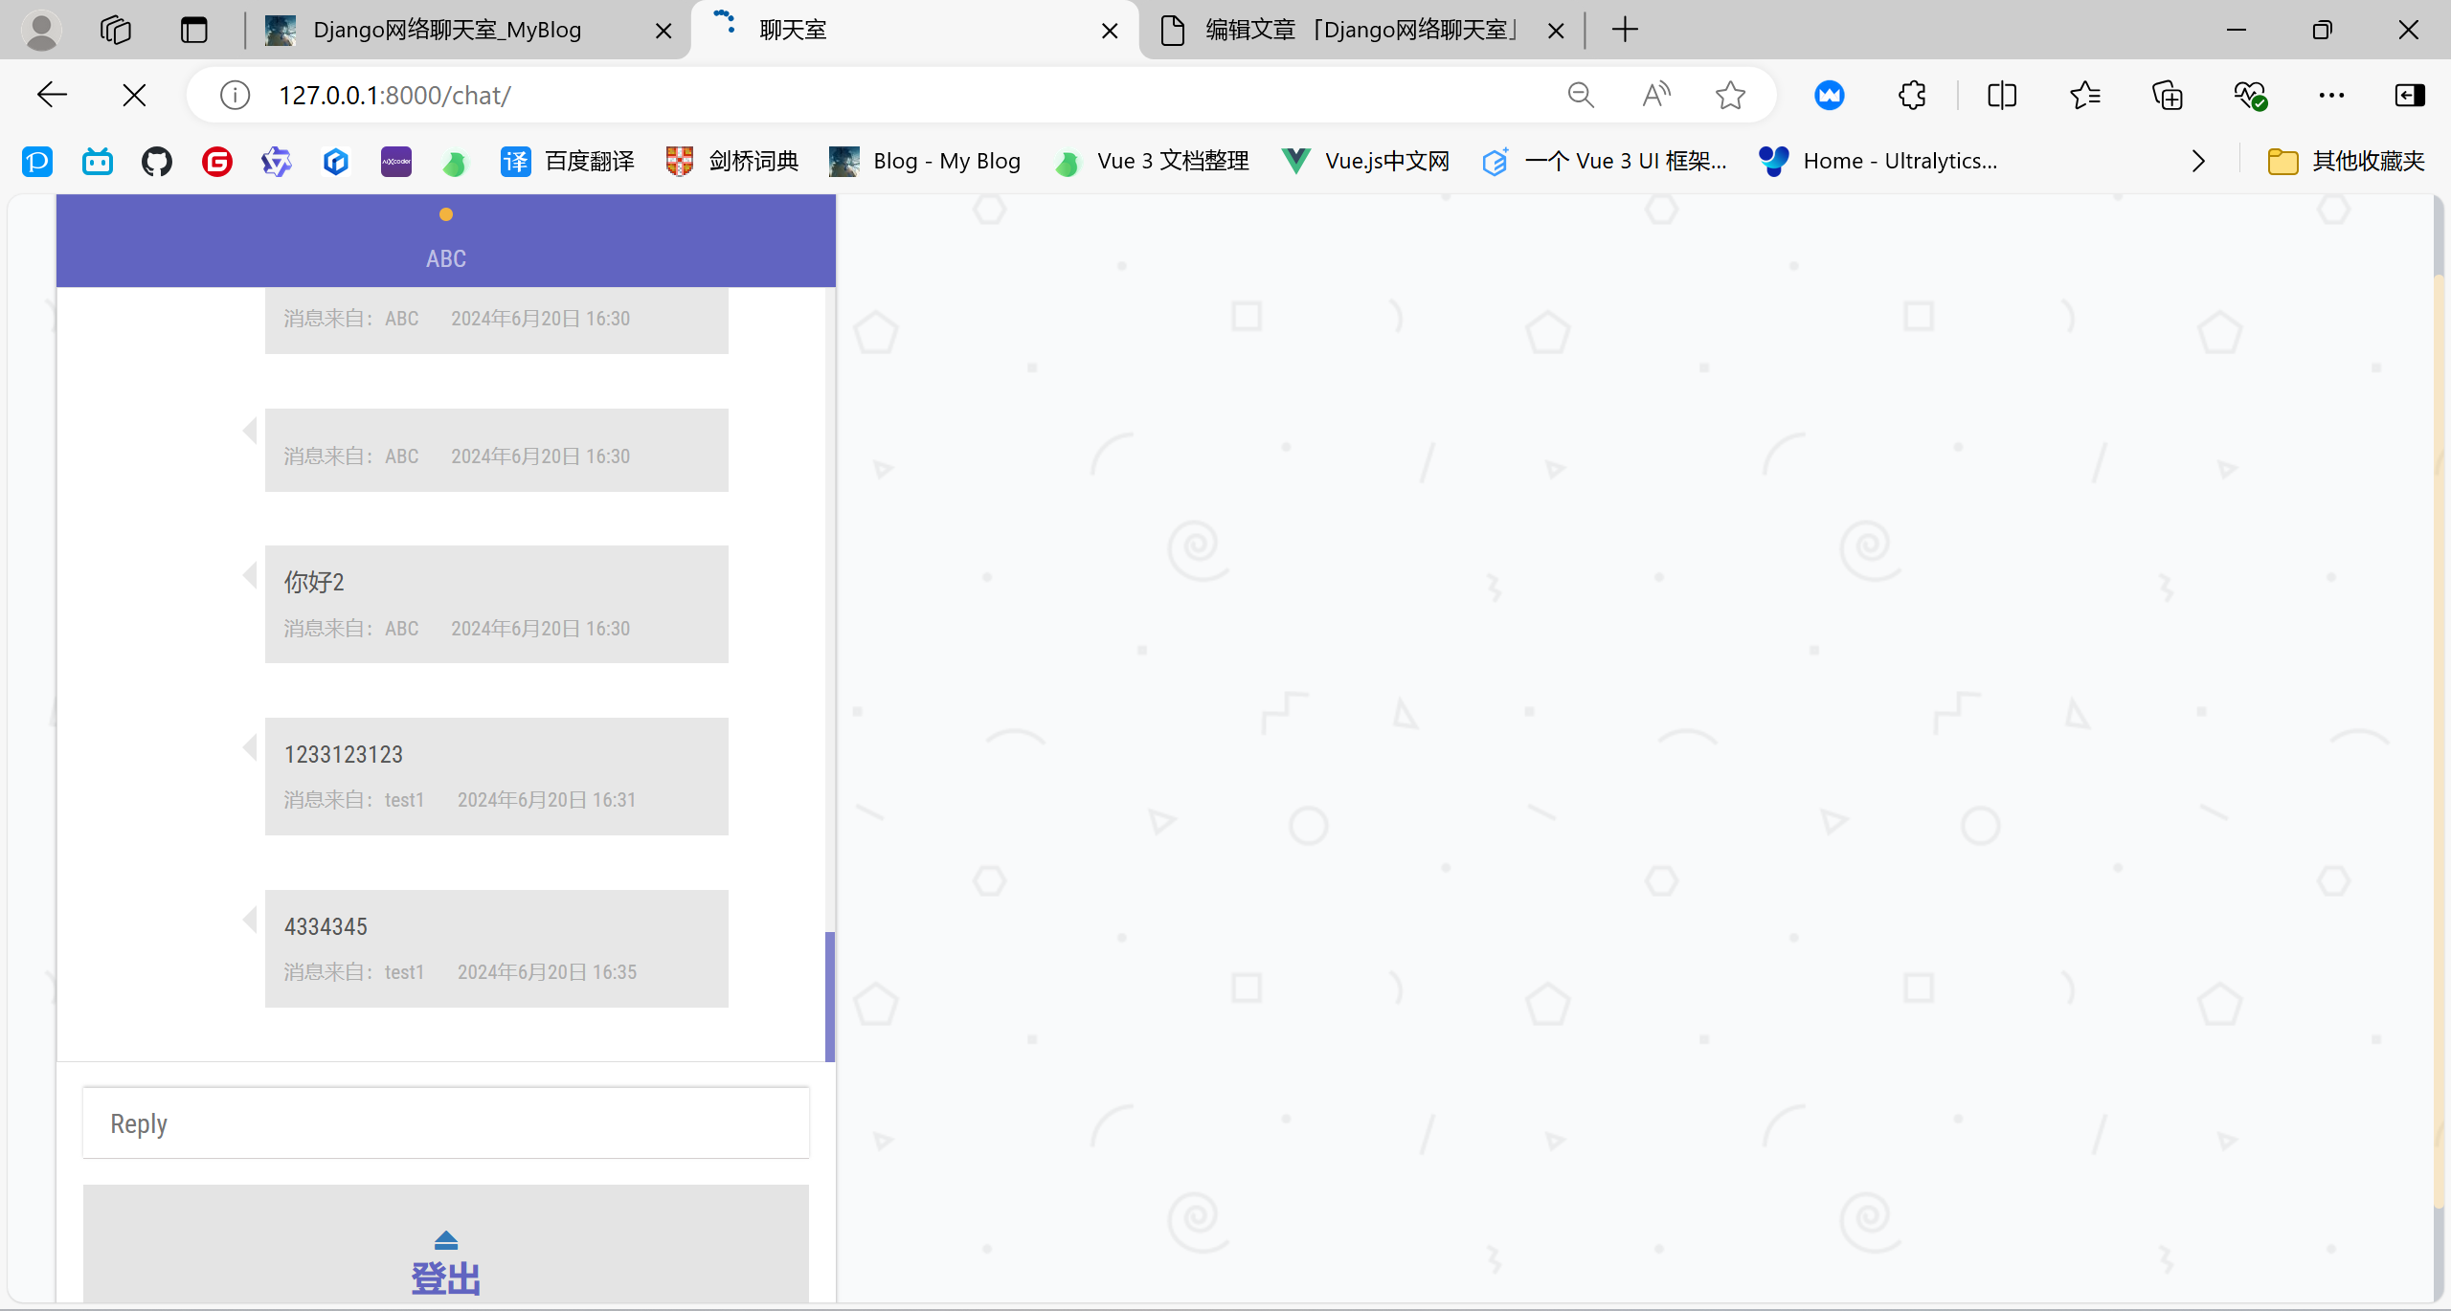Open the profile avatar icon

click(x=41, y=30)
